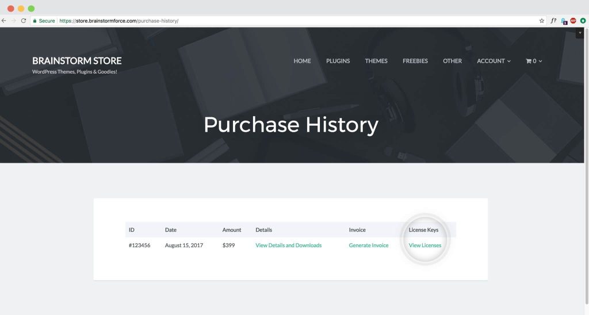Click the Brainstorm Store site title
Viewport: 589px width, 315px height.
point(77,61)
